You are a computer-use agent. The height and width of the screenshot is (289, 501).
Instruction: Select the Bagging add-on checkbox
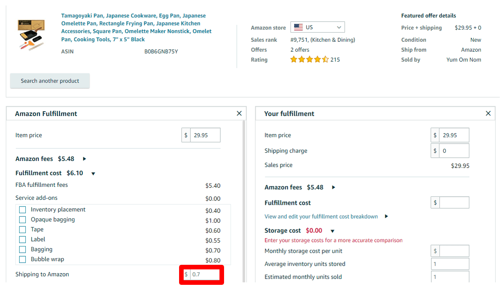22,250
